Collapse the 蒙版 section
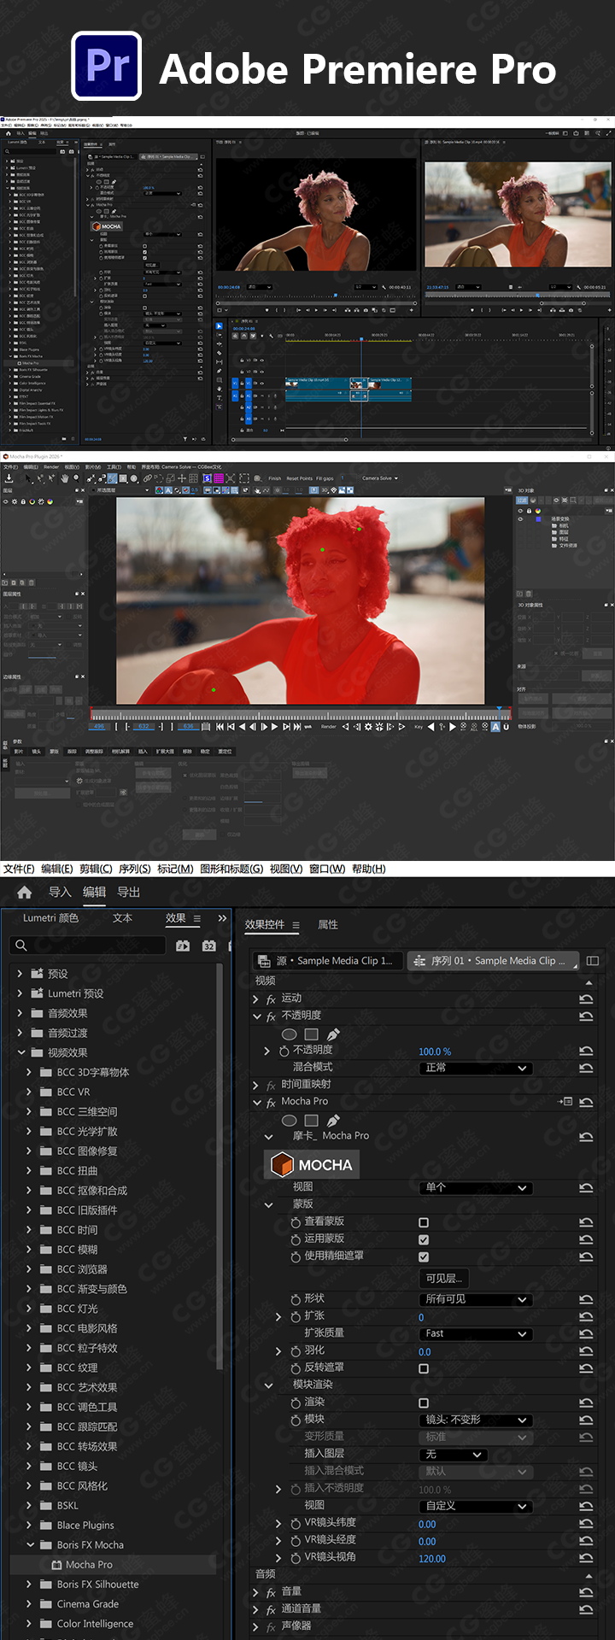The height and width of the screenshot is (1640, 615). pyautogui.click(x=269, y=1204)
